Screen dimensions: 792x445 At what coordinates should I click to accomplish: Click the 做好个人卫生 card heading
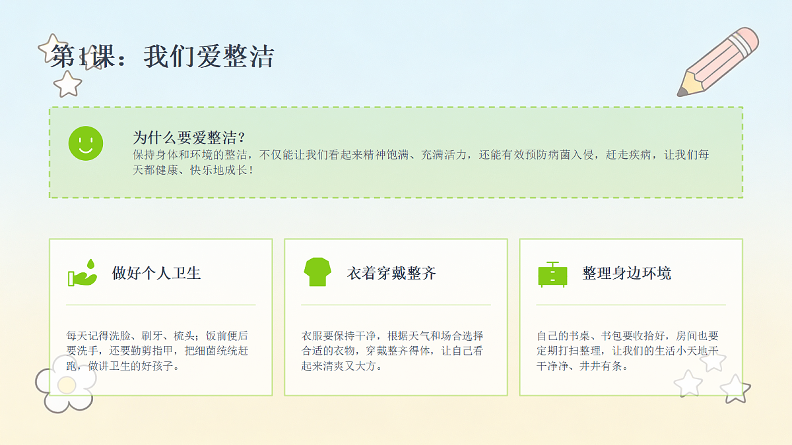[x=156, y=273]
